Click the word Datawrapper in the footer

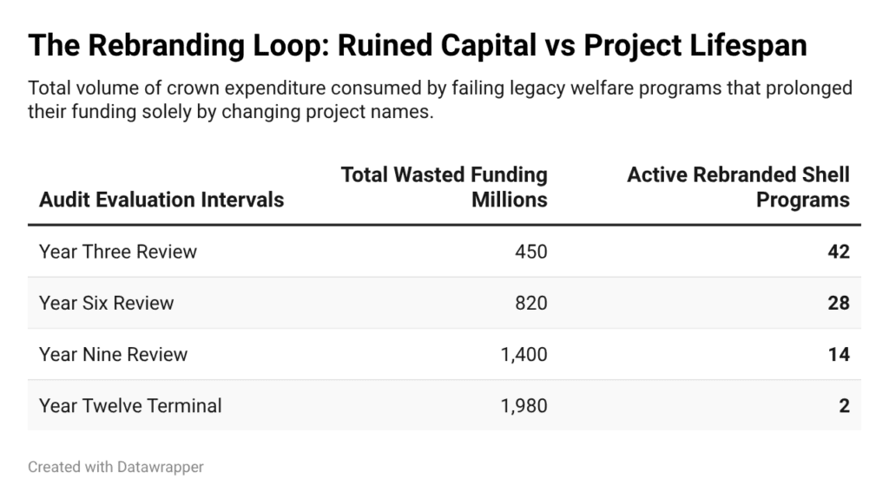click(x=161, y=468)
